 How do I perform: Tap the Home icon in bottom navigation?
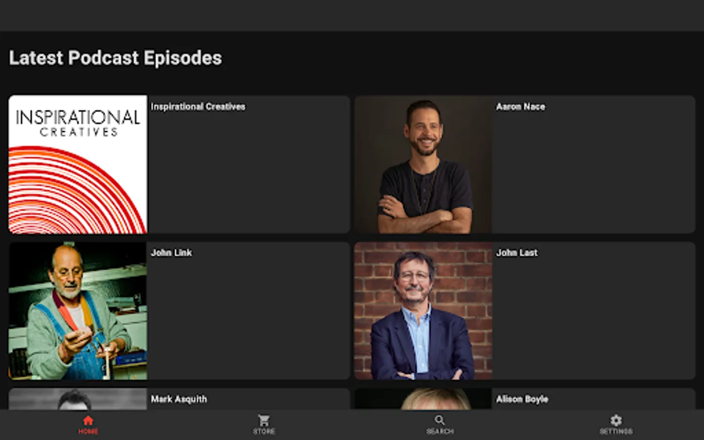(x=88, y=420)
